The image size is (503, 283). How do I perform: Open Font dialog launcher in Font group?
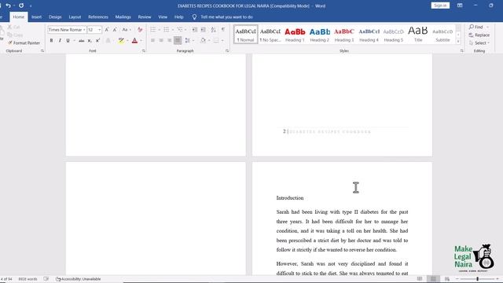click(x=143, y=50)
